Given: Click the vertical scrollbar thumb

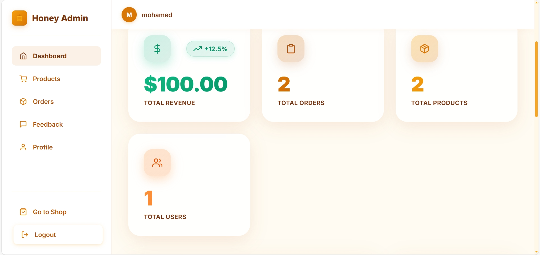Looking at the screenshot, I should (536, 79).
